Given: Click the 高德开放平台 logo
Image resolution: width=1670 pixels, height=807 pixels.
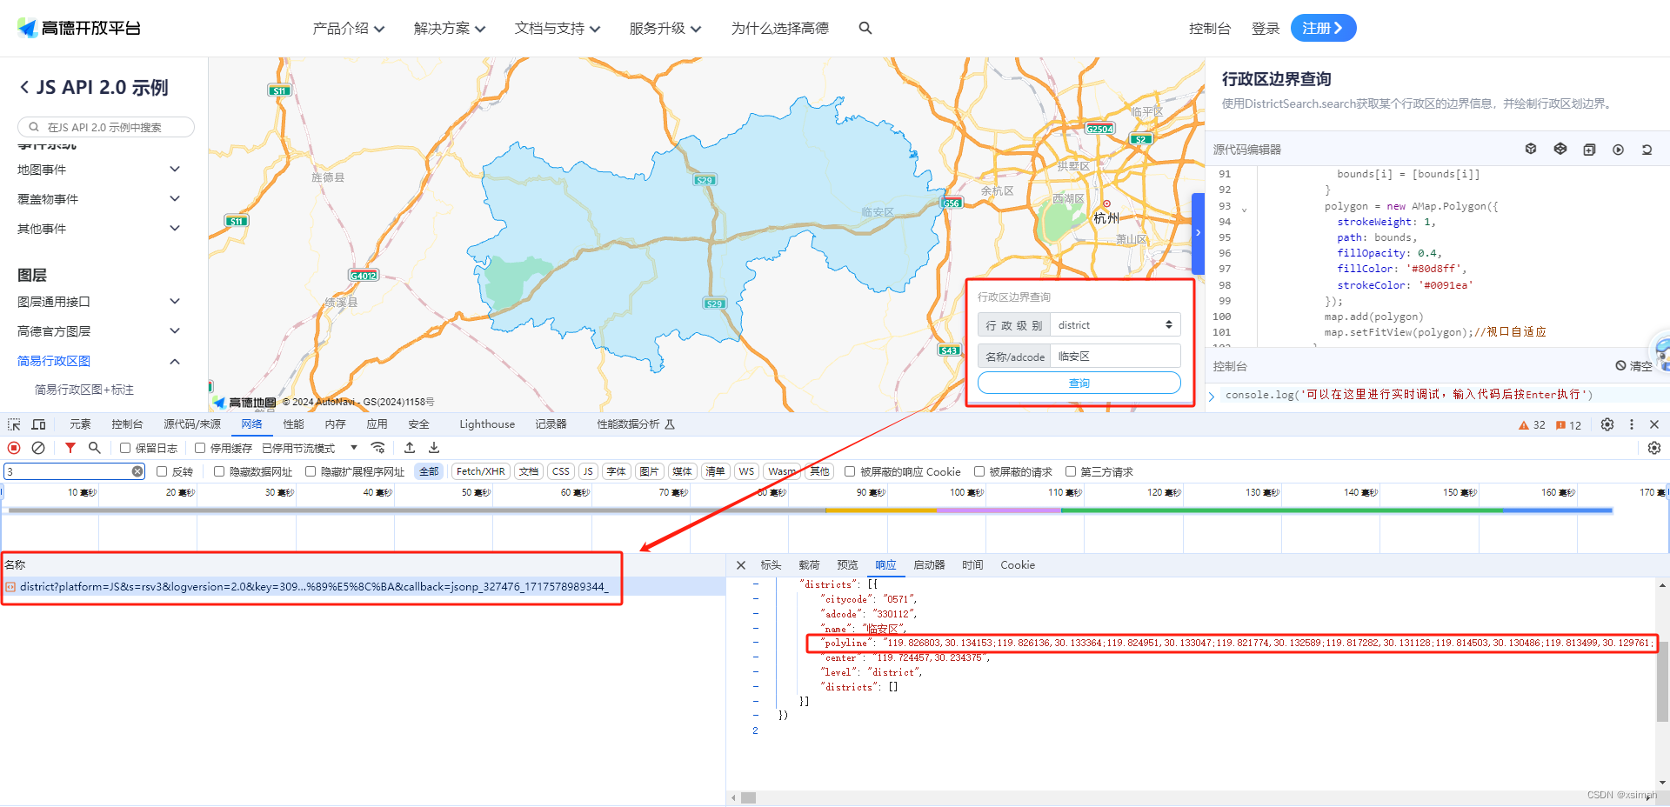Looking at the screenshot, I should click(79, 28).
